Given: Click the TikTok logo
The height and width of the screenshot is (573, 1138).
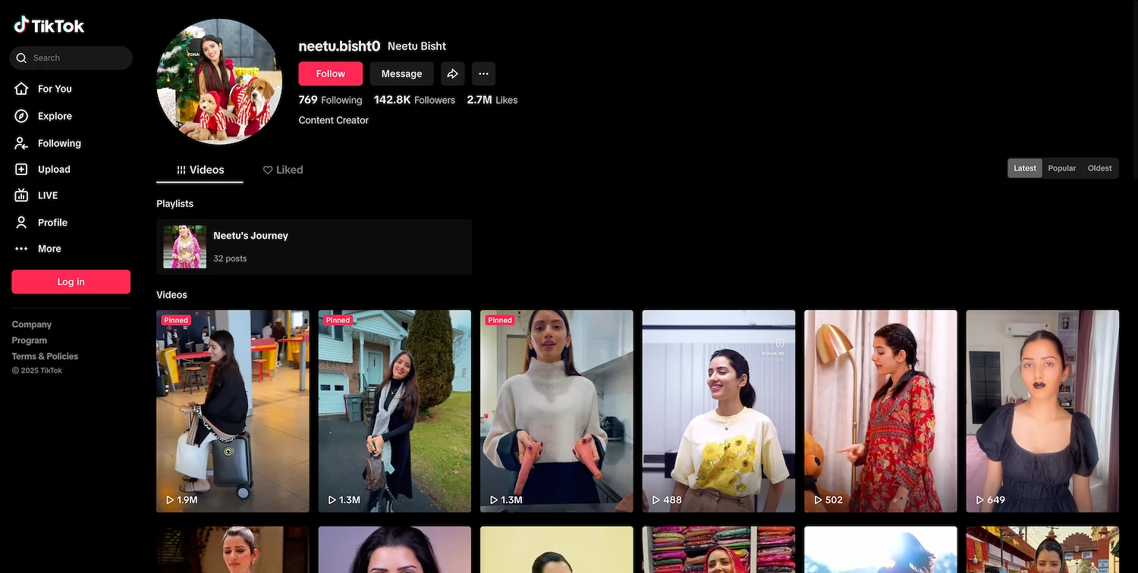Looking at the screenshot, I should [x=49, y=26].
